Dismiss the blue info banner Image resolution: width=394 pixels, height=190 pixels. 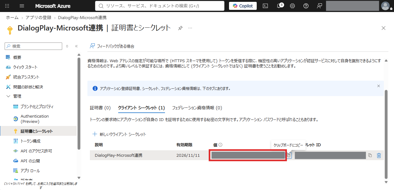point(379,86)
